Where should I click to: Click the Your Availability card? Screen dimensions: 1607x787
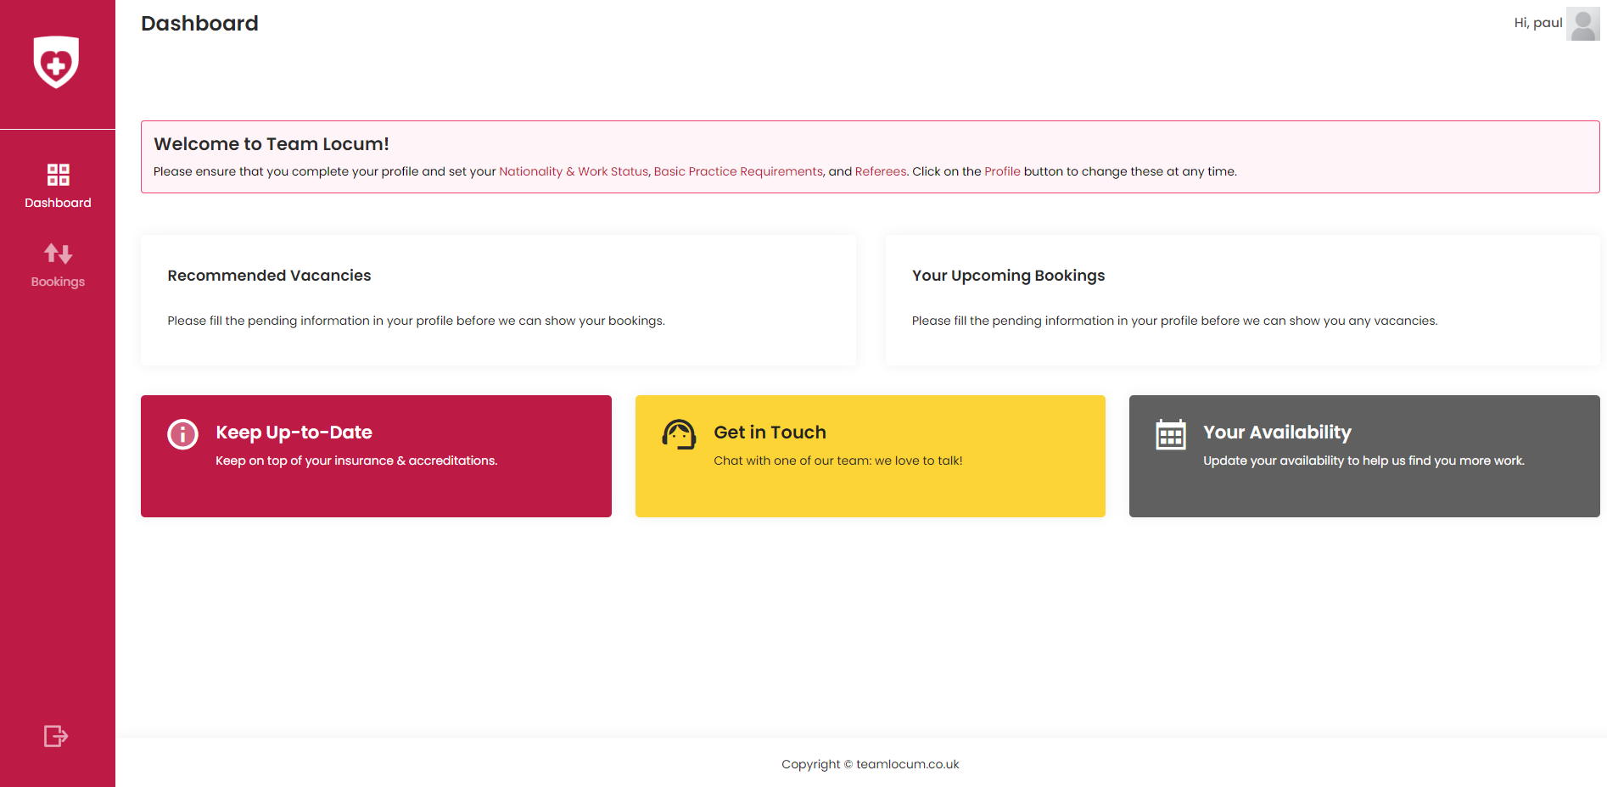click(1363, 456)
